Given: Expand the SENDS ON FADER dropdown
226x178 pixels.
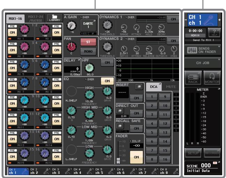Looking at the screenshot, I should [x=219, y=47].
